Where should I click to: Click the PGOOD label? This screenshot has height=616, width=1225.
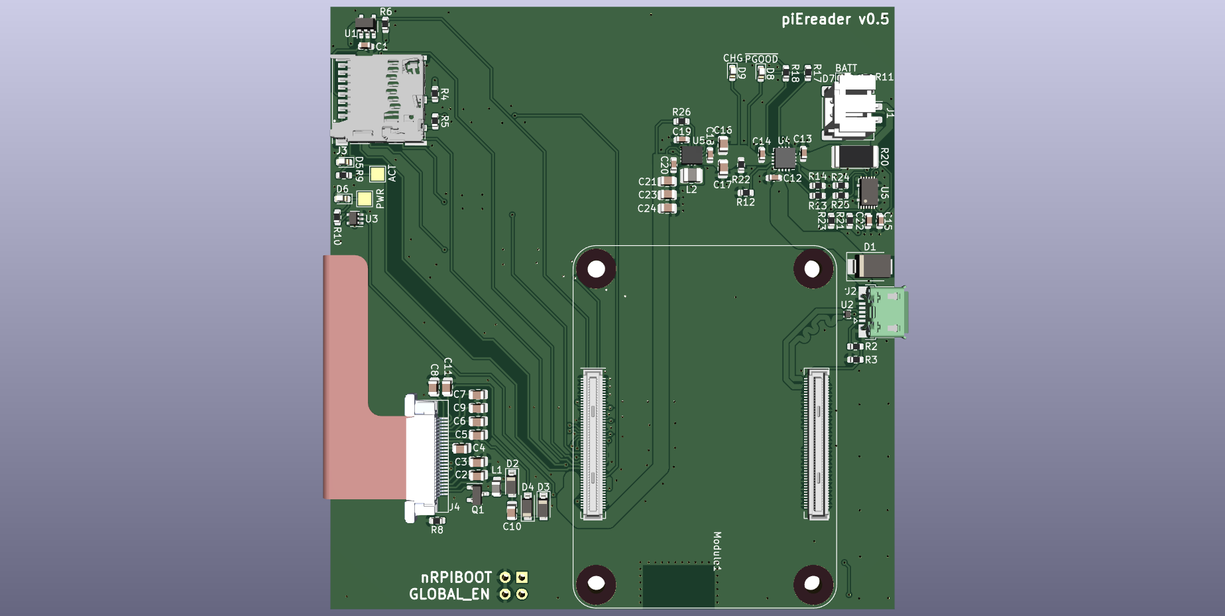pyautogui.click(x=762, y=58)
